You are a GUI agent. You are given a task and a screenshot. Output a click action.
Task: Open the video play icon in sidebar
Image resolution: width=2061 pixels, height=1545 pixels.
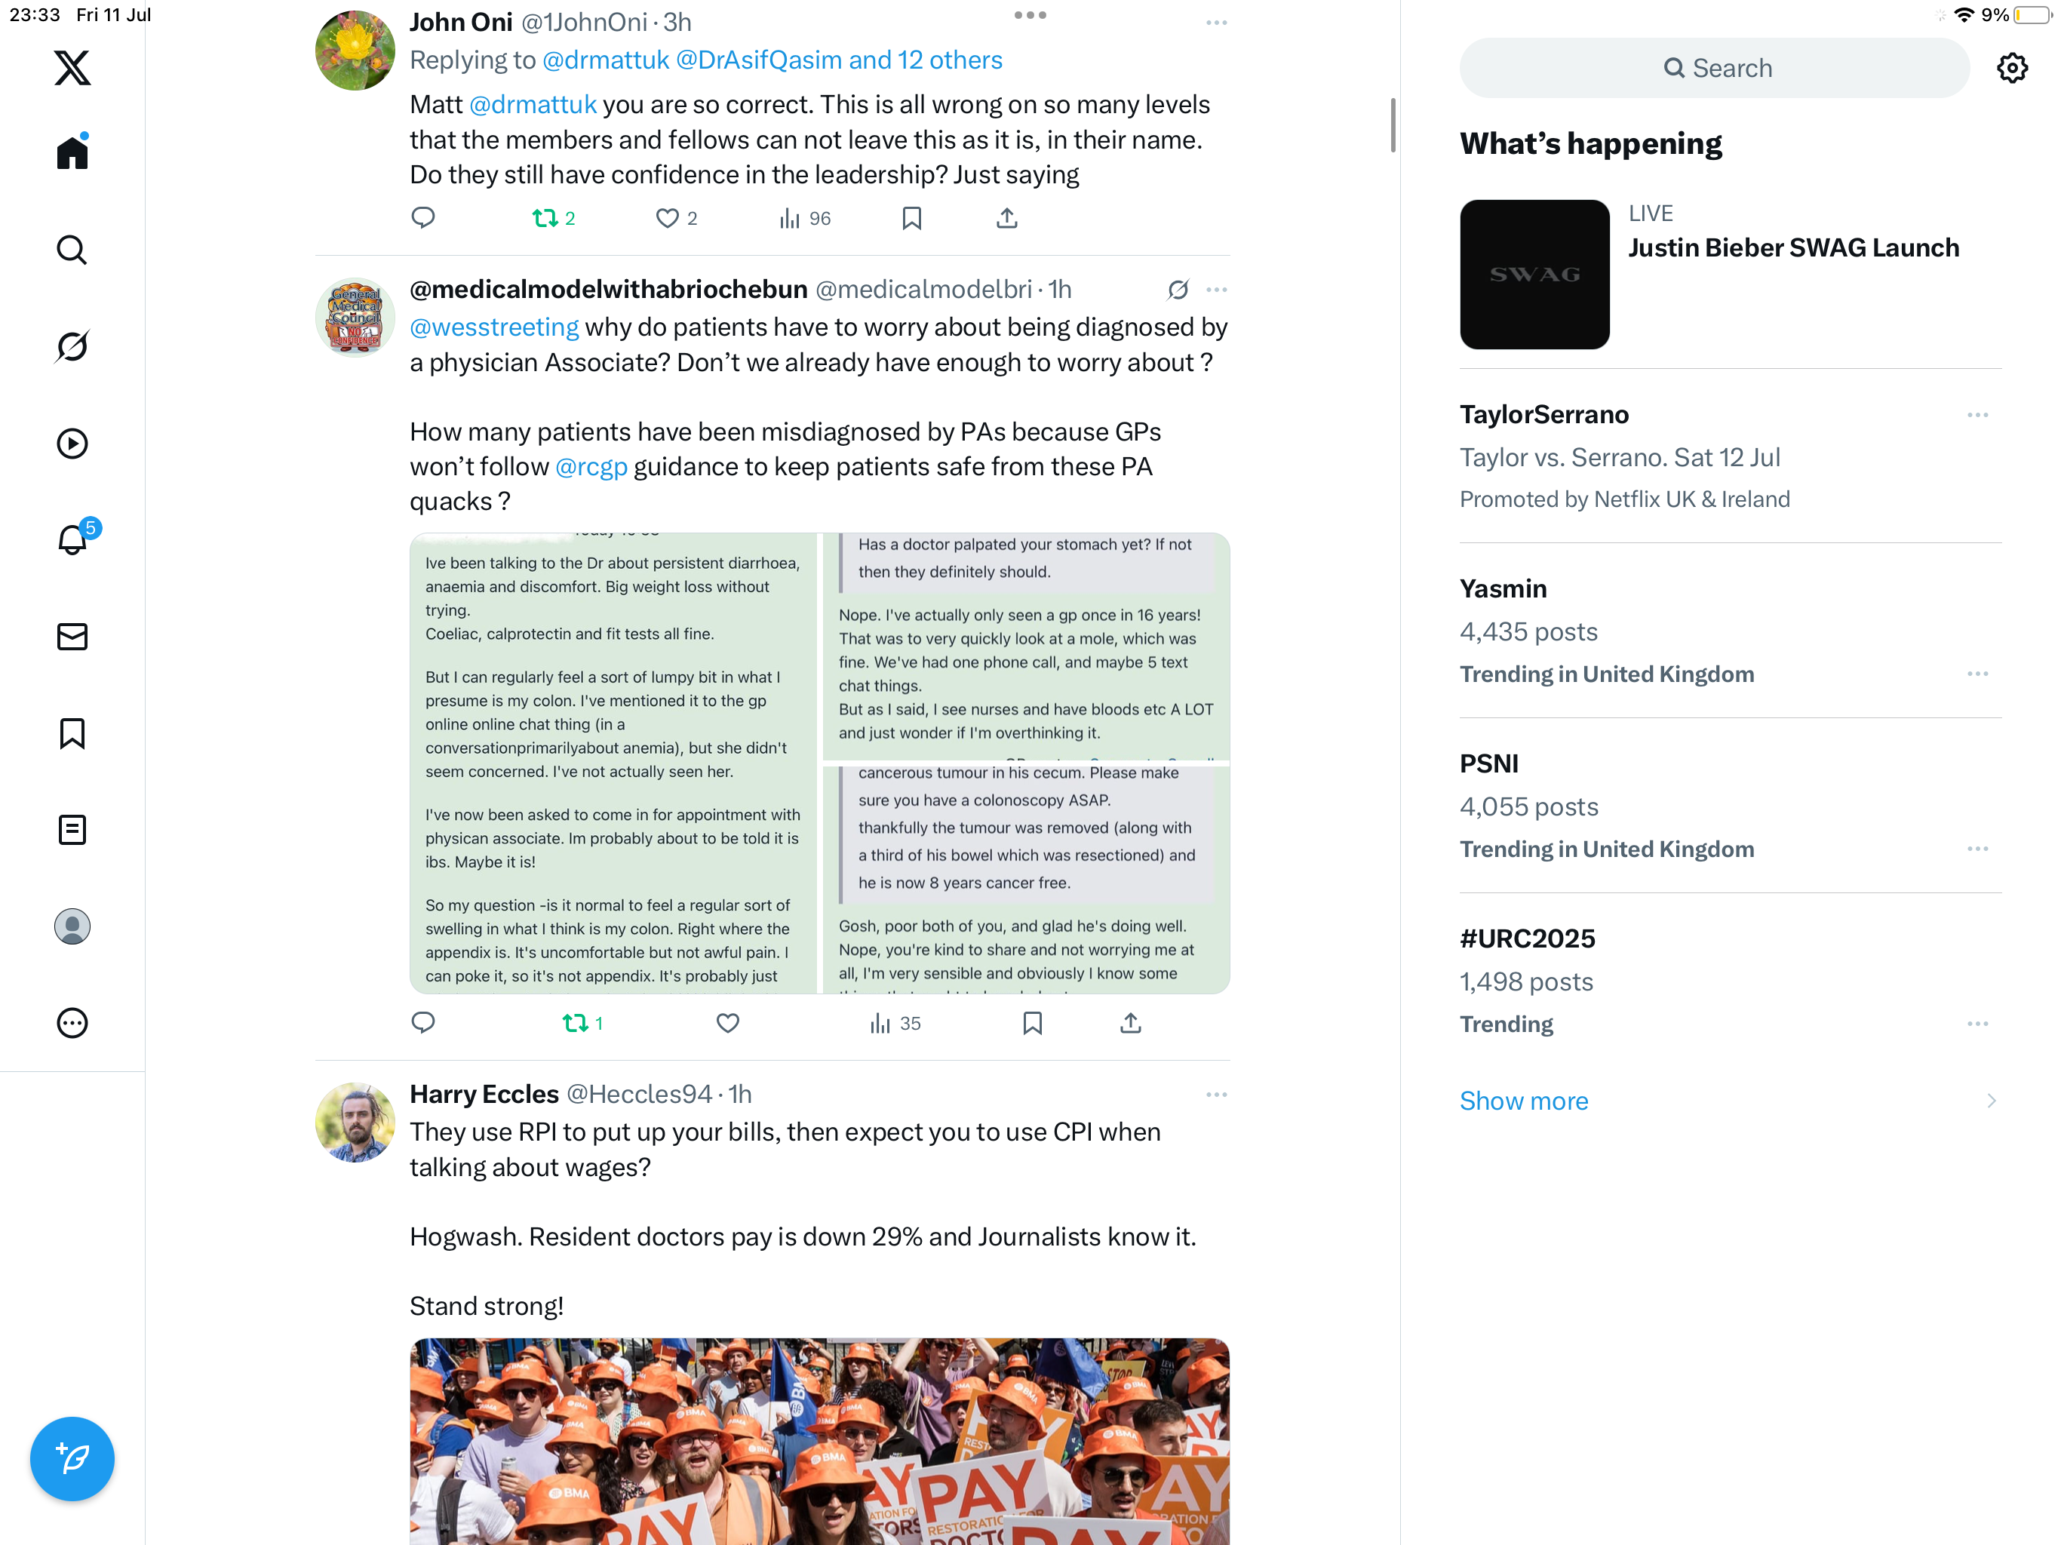coord(72,444)
